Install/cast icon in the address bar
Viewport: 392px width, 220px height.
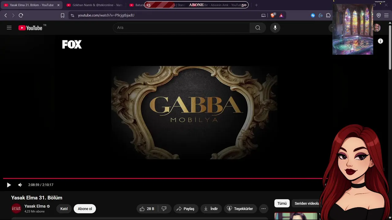(x=263, y=15)
